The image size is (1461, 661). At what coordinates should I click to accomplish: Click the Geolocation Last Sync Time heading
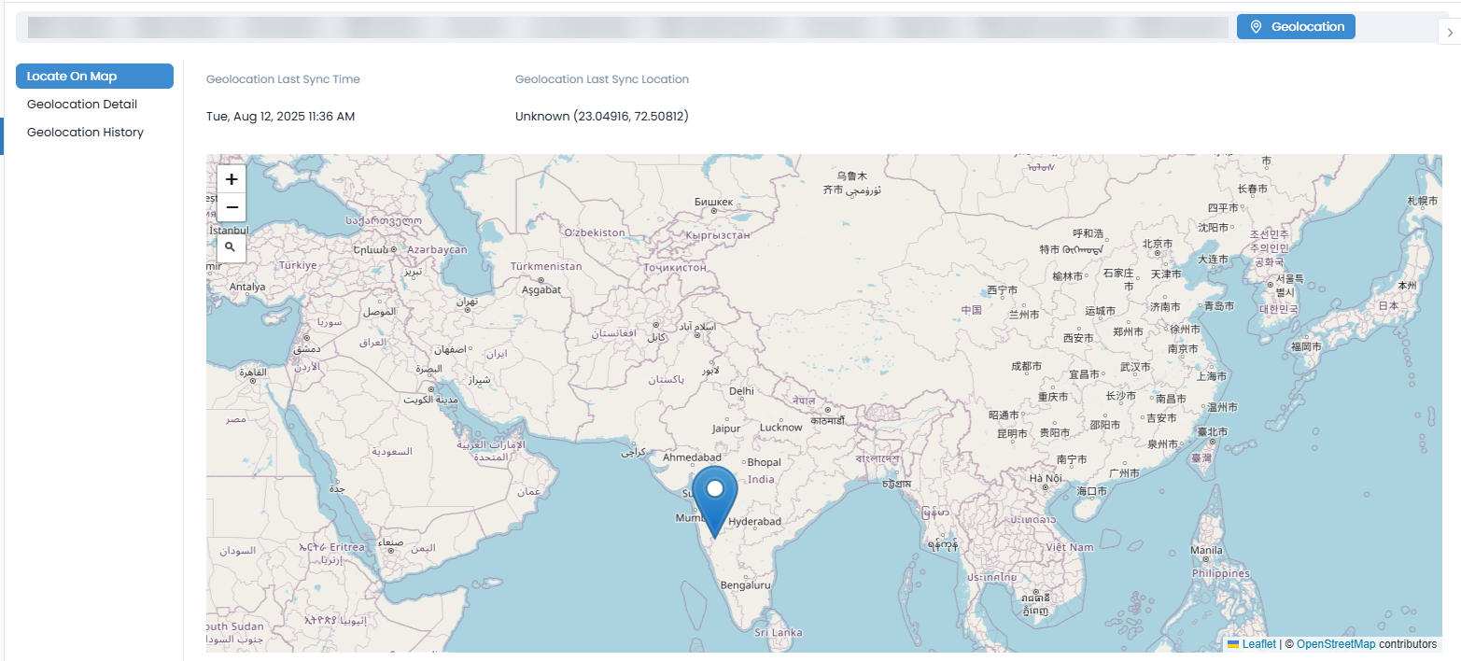coord(283,78)
